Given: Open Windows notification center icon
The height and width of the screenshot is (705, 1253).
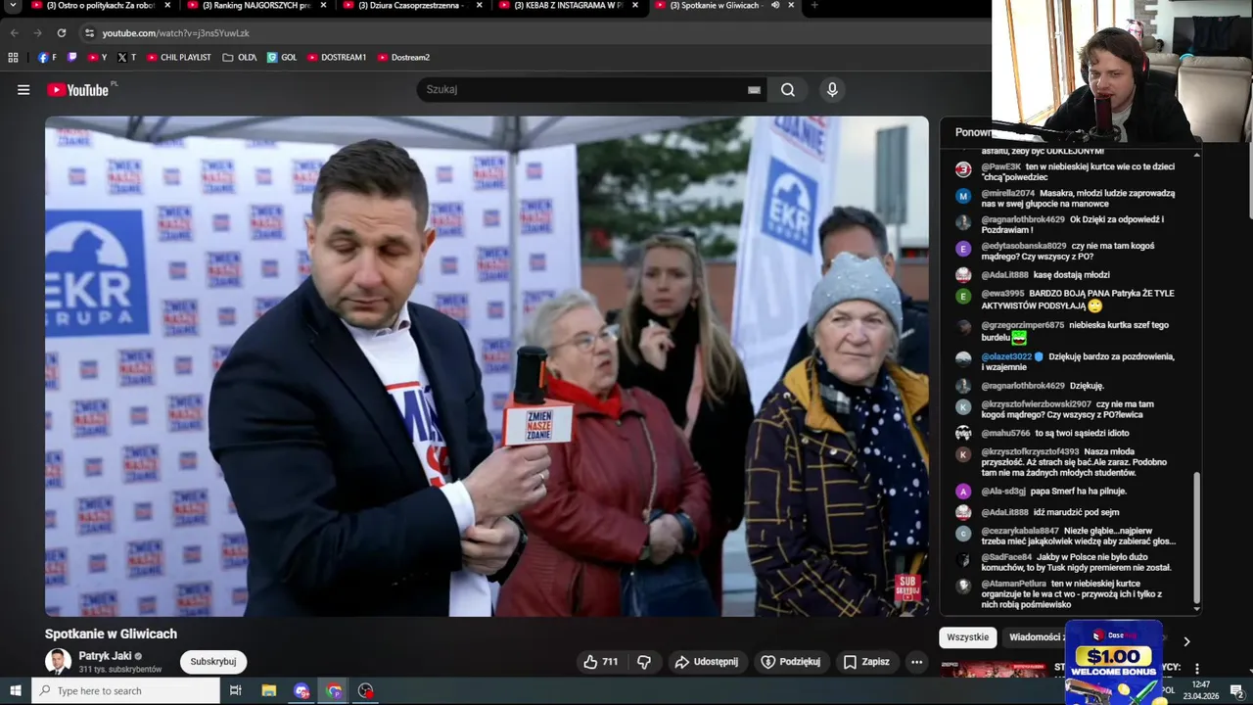Looking at the screenshot, I should [1236, 691].
